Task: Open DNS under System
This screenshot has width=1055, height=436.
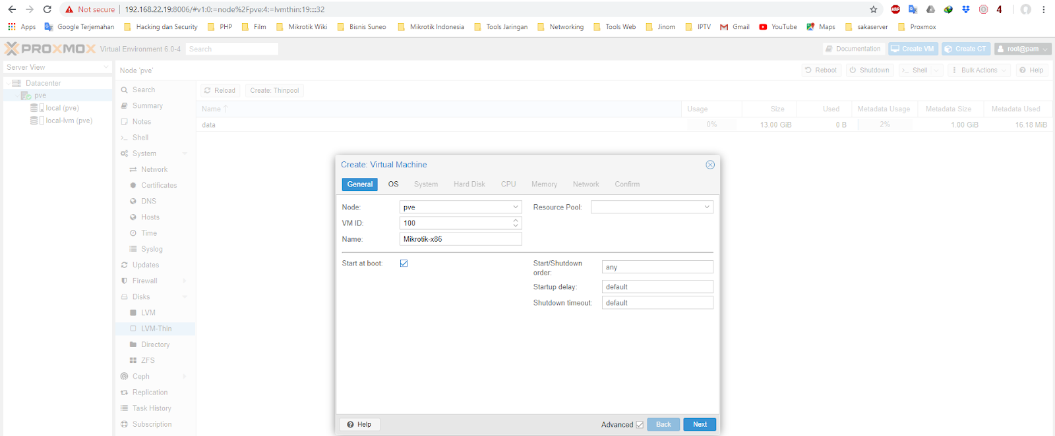Action: click(x=149, y=202)
